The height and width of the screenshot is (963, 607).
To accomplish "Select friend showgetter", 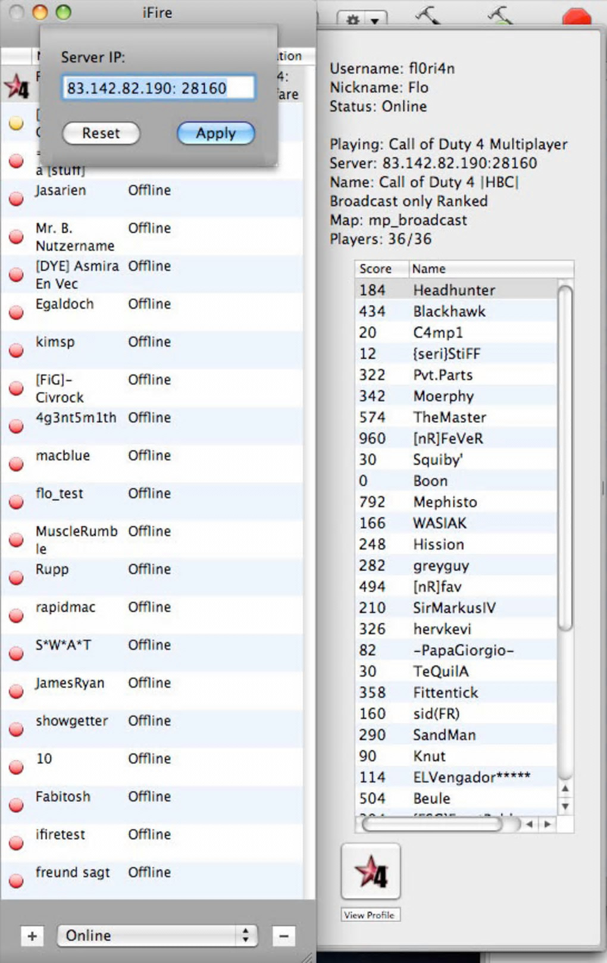I will click(x=152, y=729).
